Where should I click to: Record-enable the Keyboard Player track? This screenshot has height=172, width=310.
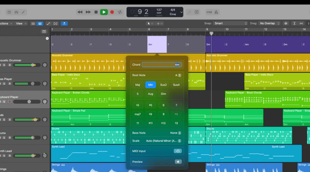[x=9, y=102]
